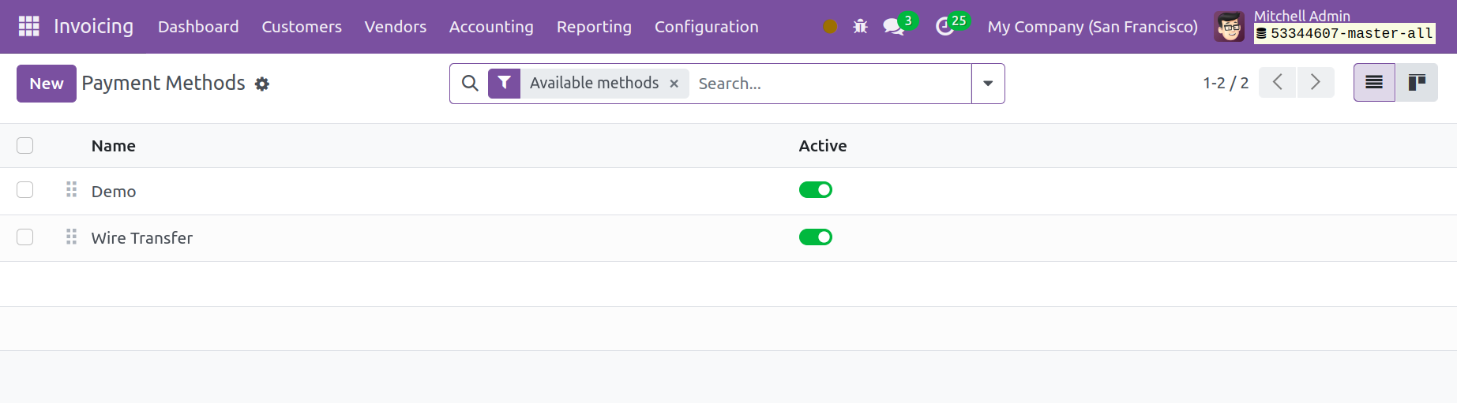Click the Payment Methods gear icon
Screen dimensions: 1457x403
coord(262,84)
